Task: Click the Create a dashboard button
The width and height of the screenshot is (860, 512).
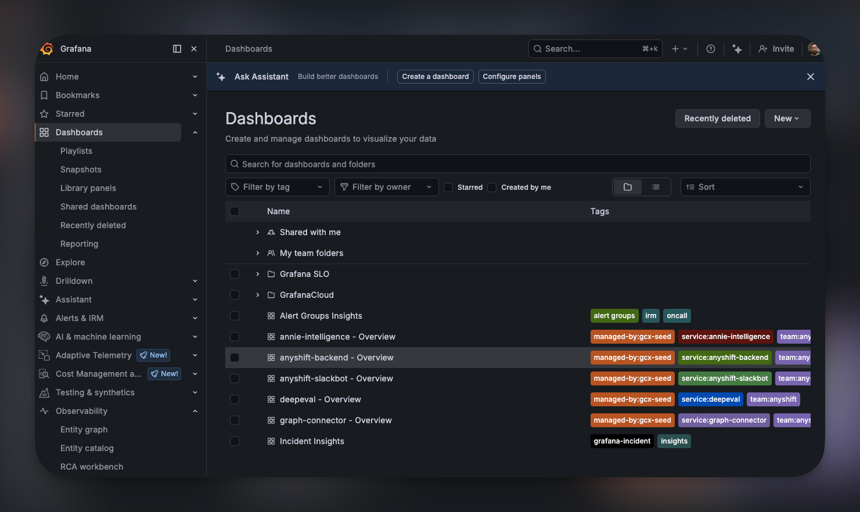Action: click(x=436, y=77)
